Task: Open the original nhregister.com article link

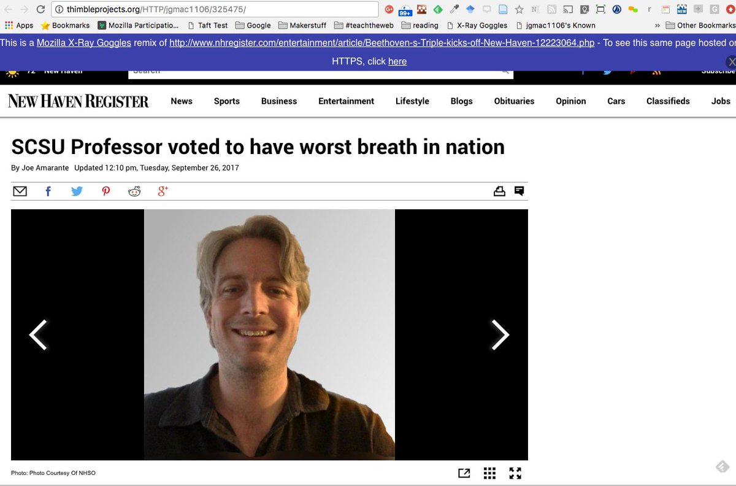Action: pos(382,43)
